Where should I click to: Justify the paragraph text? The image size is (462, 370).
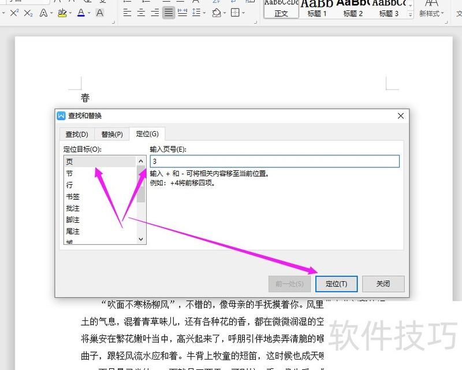point(169,12)
